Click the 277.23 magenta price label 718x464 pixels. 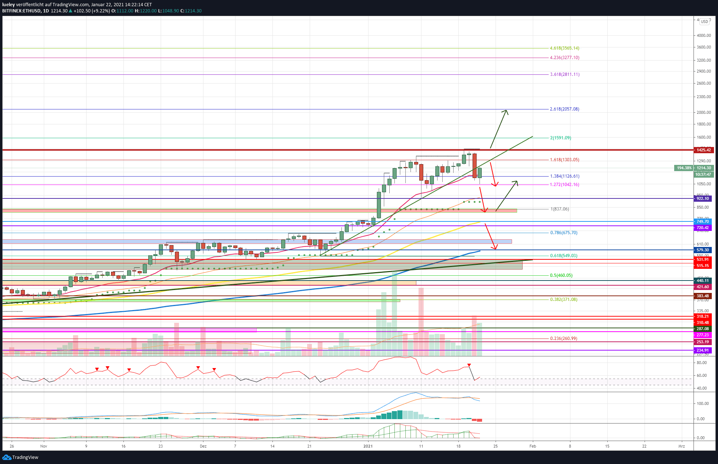[703, 335]
